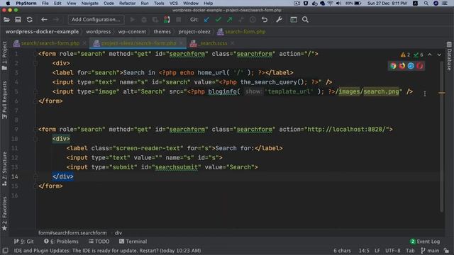Close the search/search-form.php tab
Viewport: 454px width, 255px height.
tap(84, 43)
